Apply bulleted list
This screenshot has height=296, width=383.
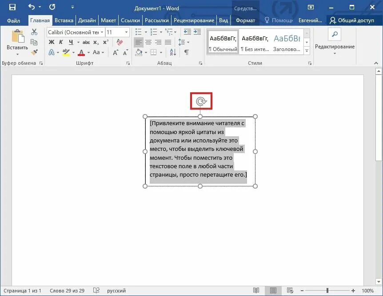click(x=139, y=32)
